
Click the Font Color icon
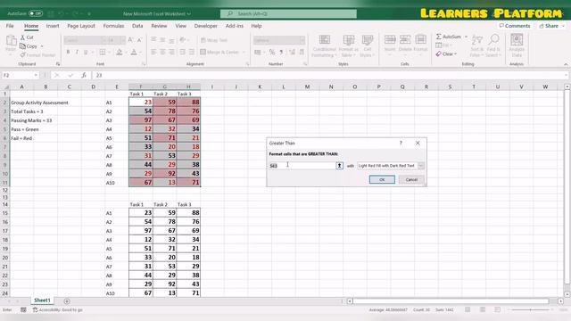[x=134, y=53]
